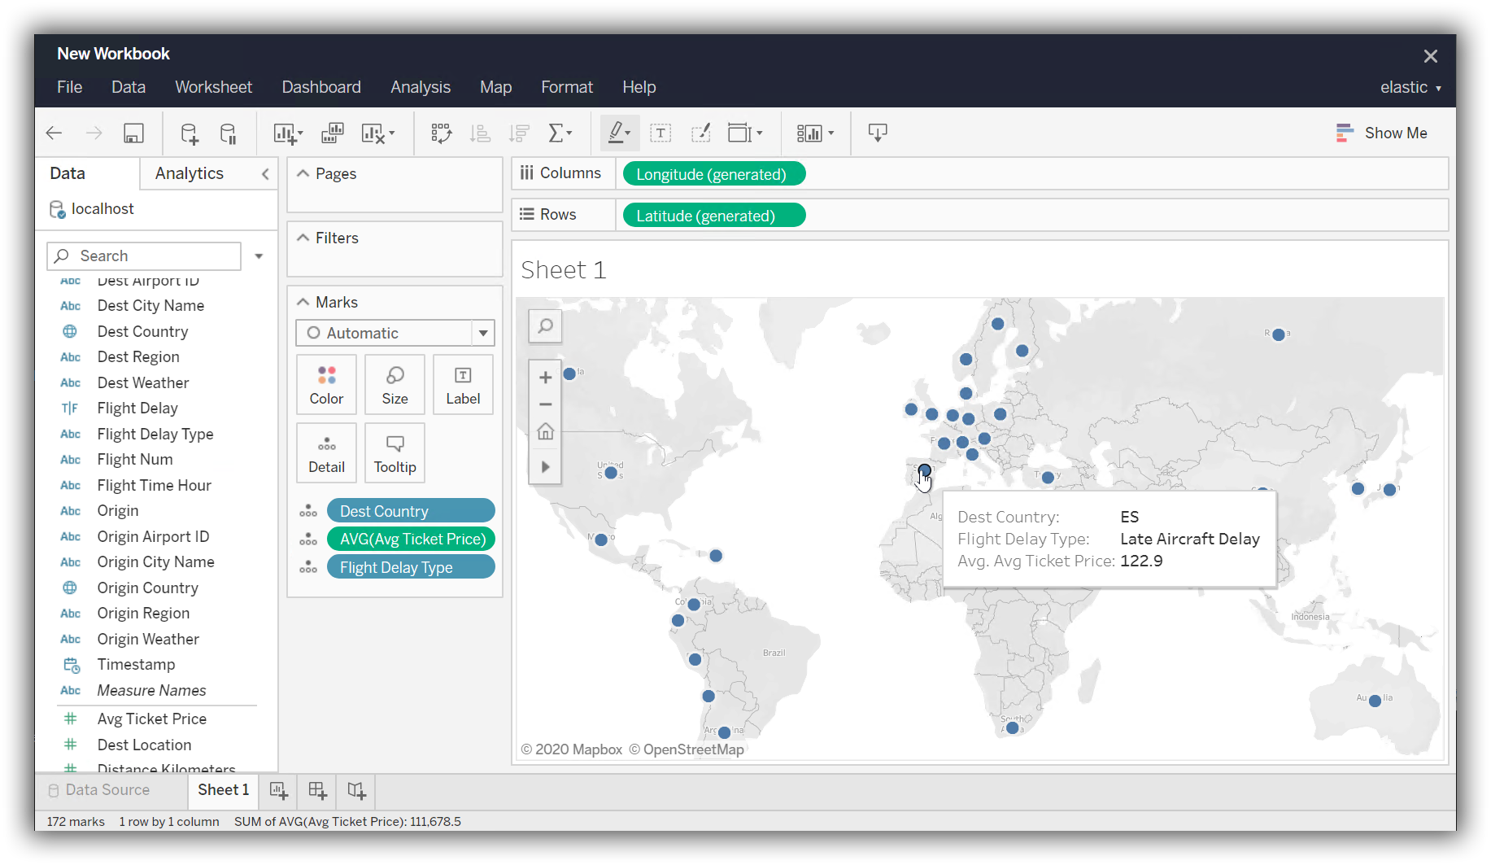Open the Show Me panel
Screen dimensions: 1491x865
1383,133
